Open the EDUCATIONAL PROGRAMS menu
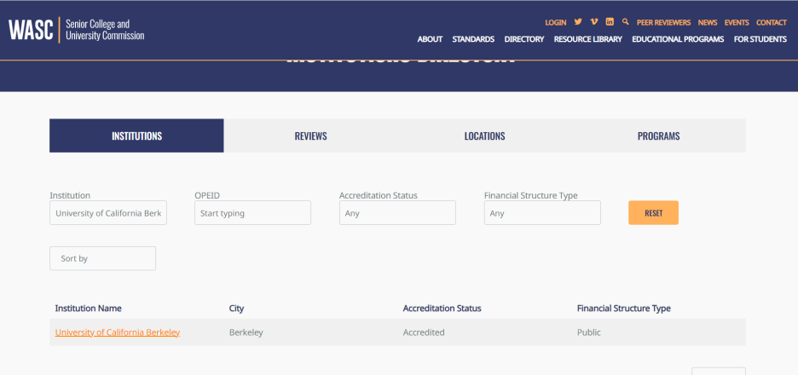This screenshot has height=375, width=798. tap(678, 39)
